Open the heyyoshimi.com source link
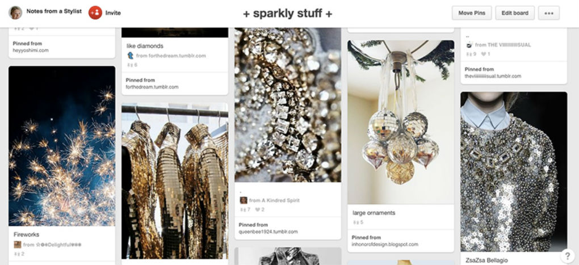 point(31,50)
